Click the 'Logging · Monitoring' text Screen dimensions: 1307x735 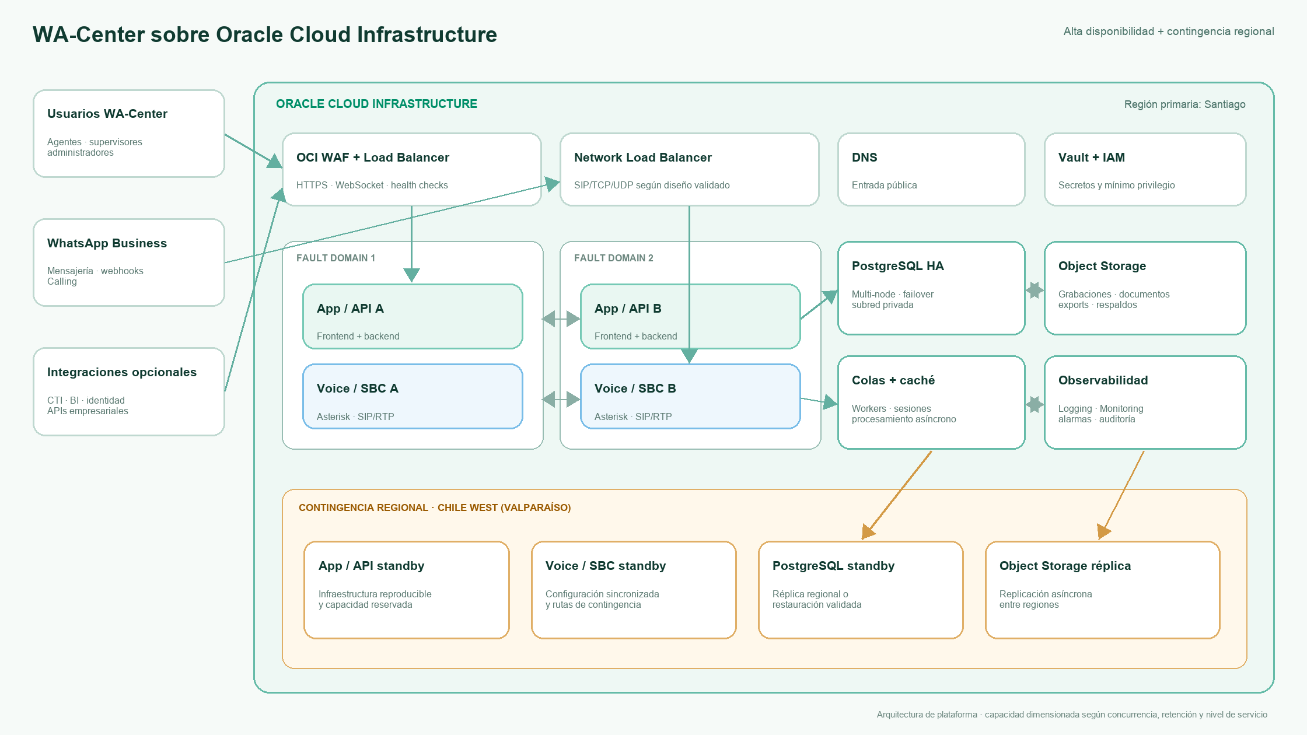click(x=1100, y=408)
